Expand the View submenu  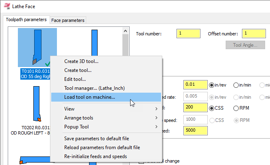pos(107,109)
